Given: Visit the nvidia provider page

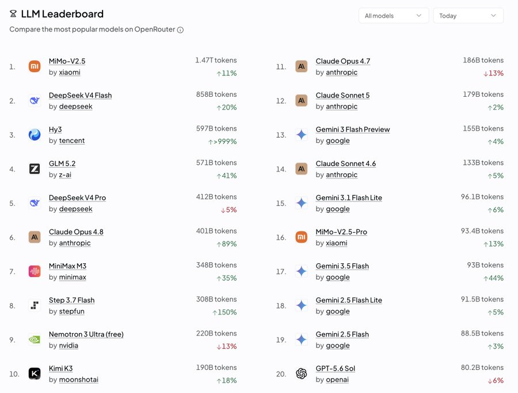Looking at the screenshot, I should (x=68, y=345).
